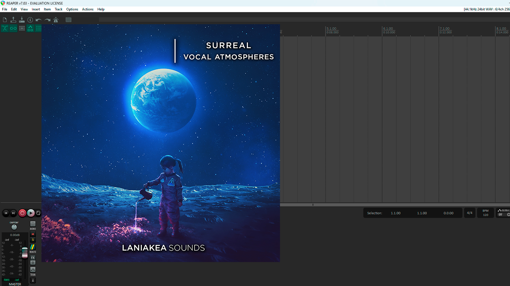Toggle the repeat loop button

[38, 213]
